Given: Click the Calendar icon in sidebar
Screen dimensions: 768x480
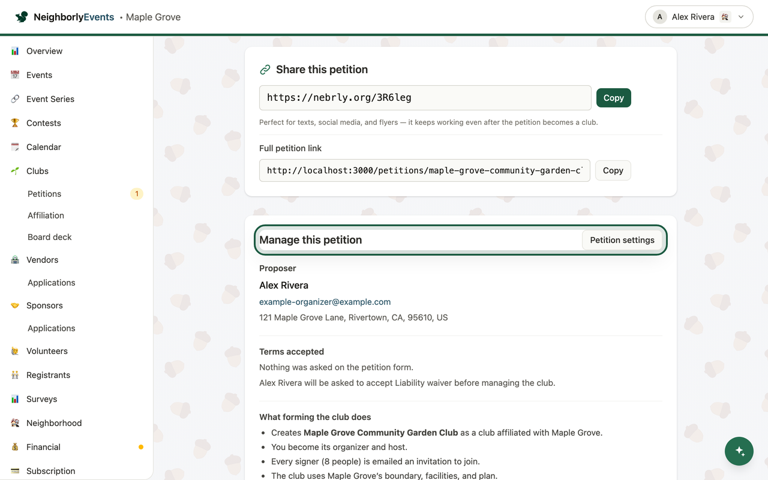Looking at the screenshot, I should pyautogui.click(x=15, y=147).
